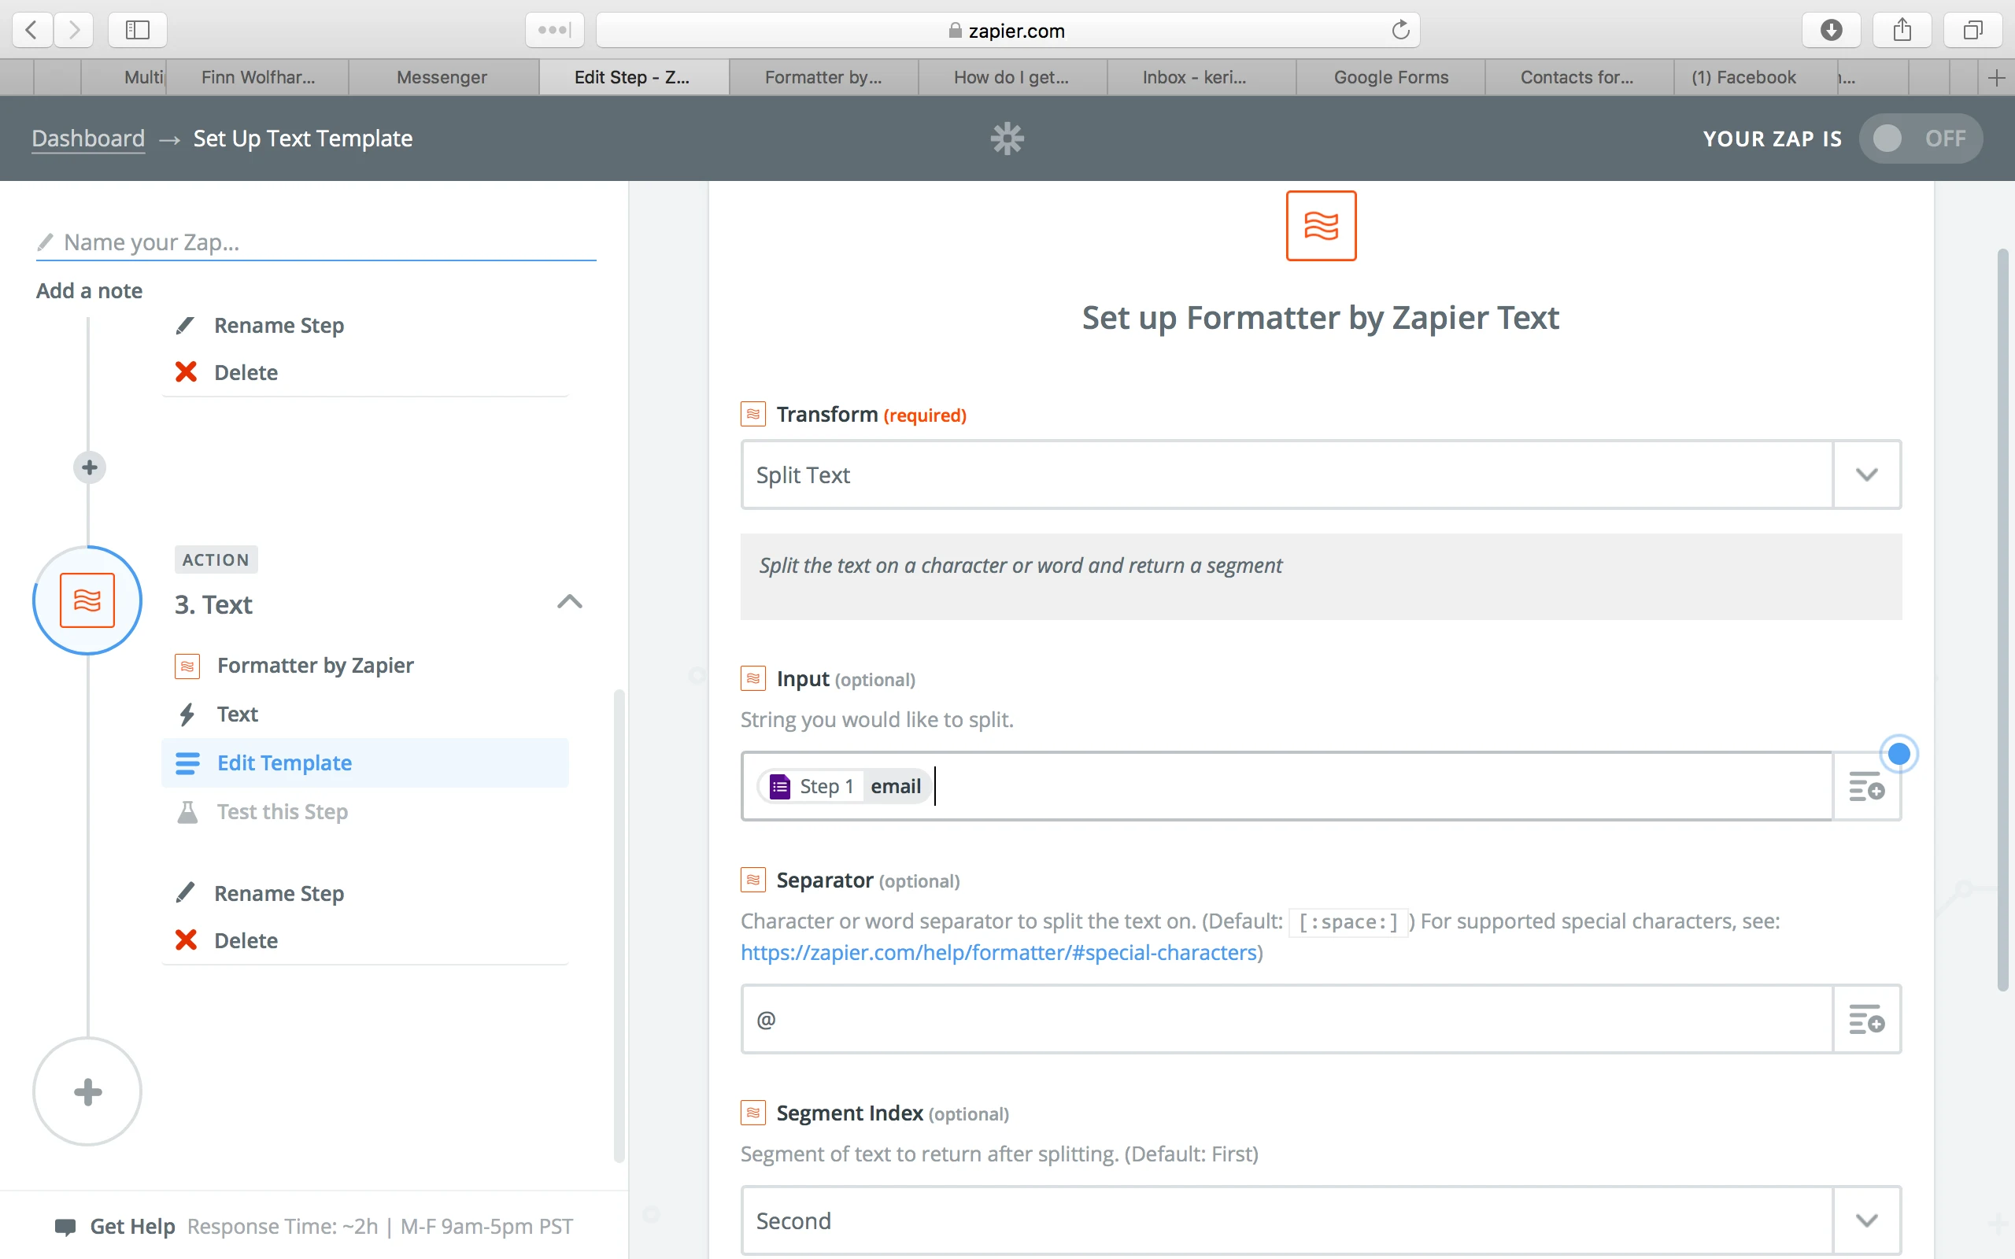Open the Transform dropdown showing Split Text
Image resolution: width=2015 pixels, height=1259 pixels.
1321,474
